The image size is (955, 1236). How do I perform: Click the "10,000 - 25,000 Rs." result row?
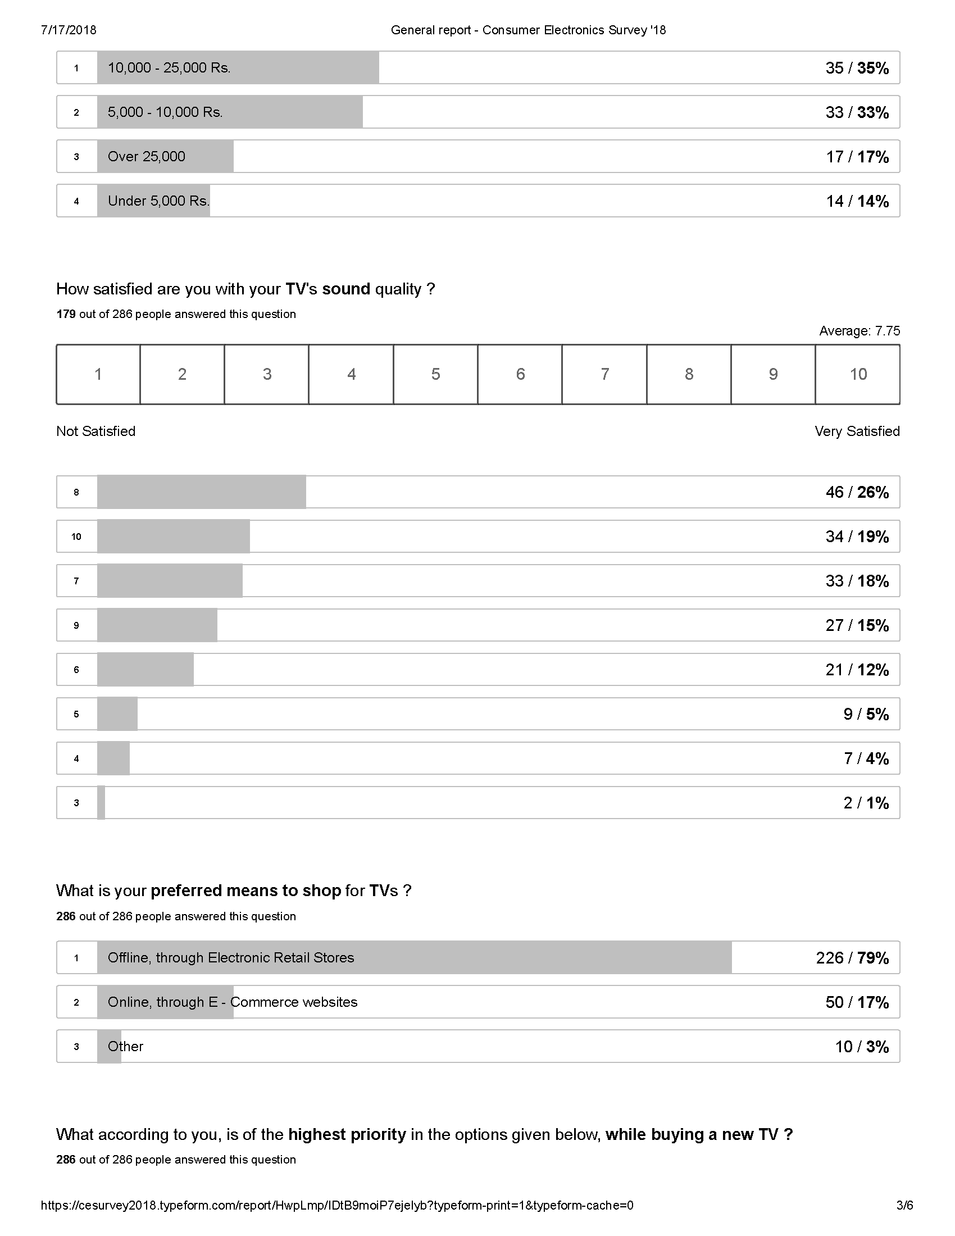[477, 68]
